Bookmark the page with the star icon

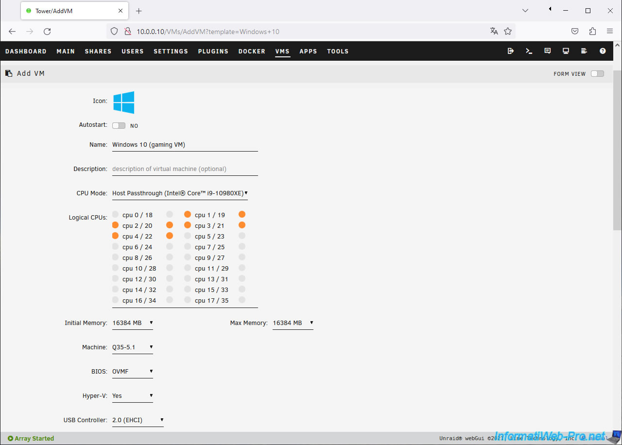pyautogui.click(x=508, y=31)
